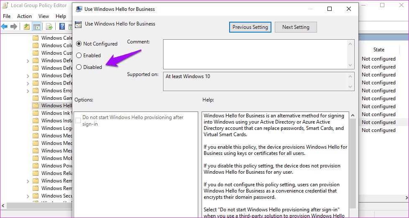Screen dimensions: 409x218
Task: Click the Export List toolbar icon
Action: 49,27
